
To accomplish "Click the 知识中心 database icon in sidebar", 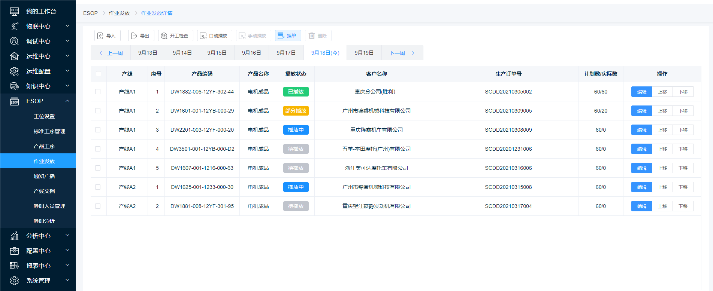I will 14,86.
